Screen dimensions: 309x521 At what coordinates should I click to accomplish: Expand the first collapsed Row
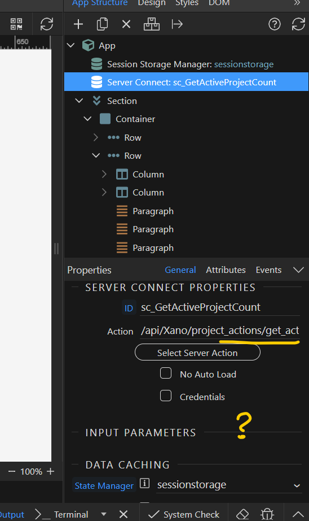[x=96, y=137]
